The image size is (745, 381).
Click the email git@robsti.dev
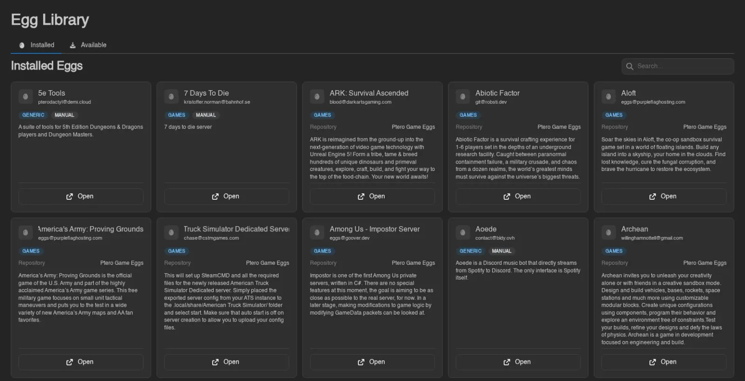pyautogui.click(x=491, y=102)
